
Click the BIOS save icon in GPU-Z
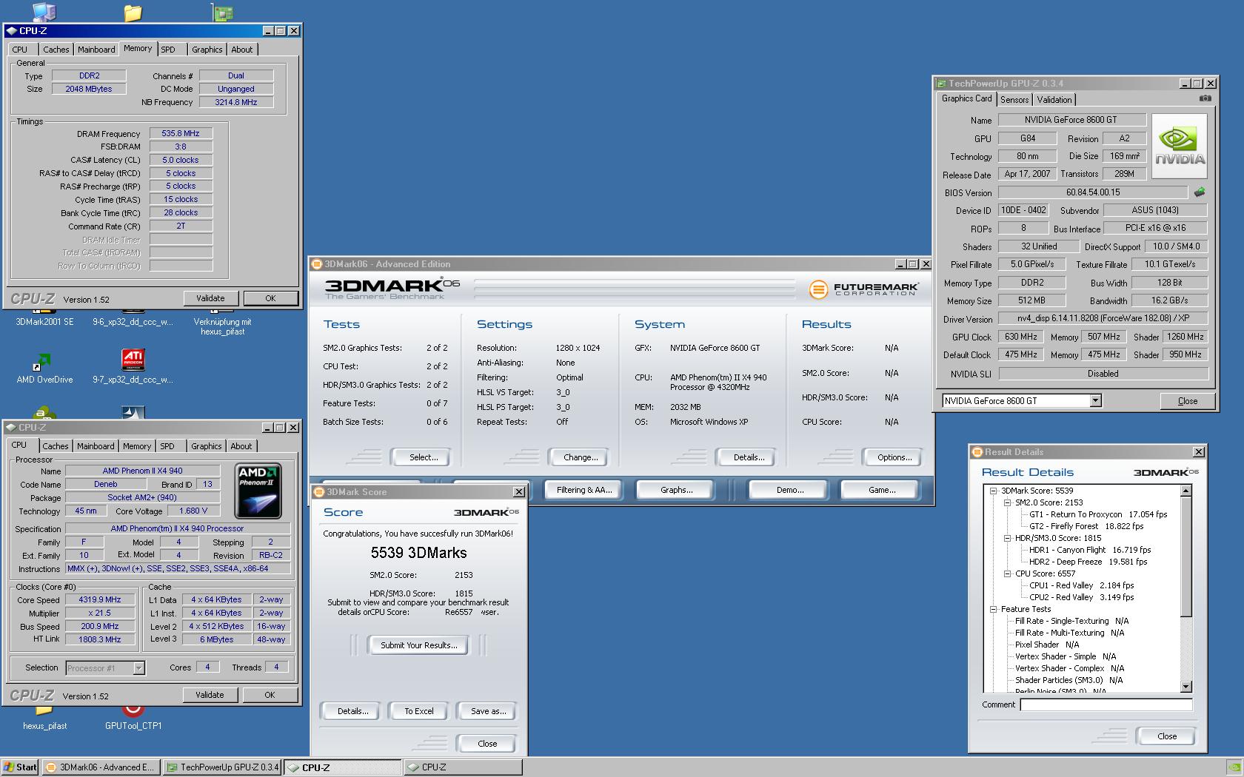pos(1200,192)
